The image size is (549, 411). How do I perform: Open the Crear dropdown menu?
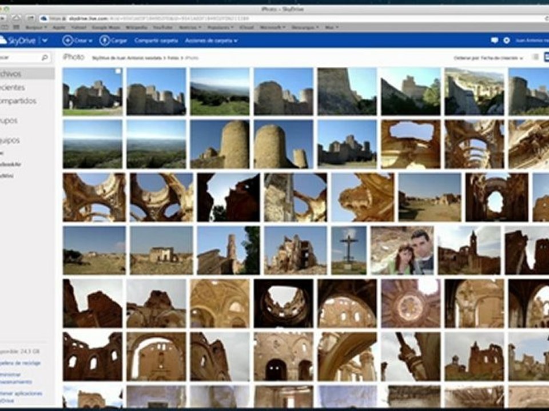(83, 41)
